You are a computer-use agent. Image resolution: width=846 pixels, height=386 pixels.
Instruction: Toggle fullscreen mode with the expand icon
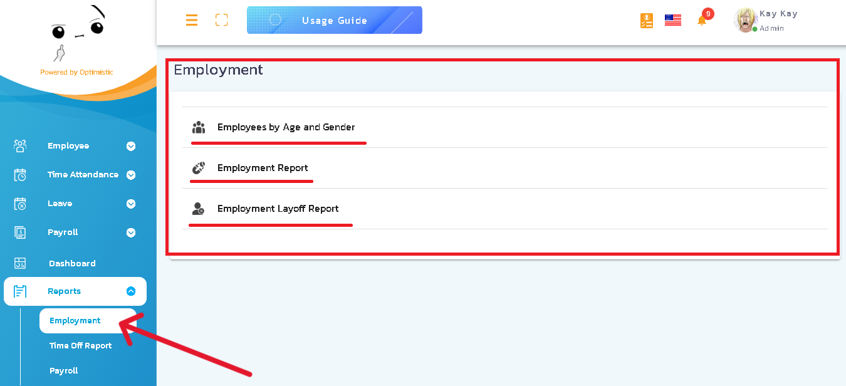pos(222,19)
